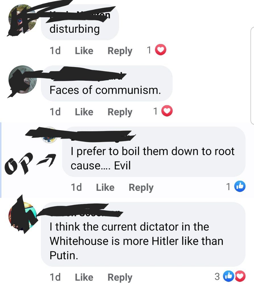Image resolution: width=254 pixels, height=291 pixels.
Task: Open profile picture of 'disturbing' commenter
Action: (x=22, y=18)
